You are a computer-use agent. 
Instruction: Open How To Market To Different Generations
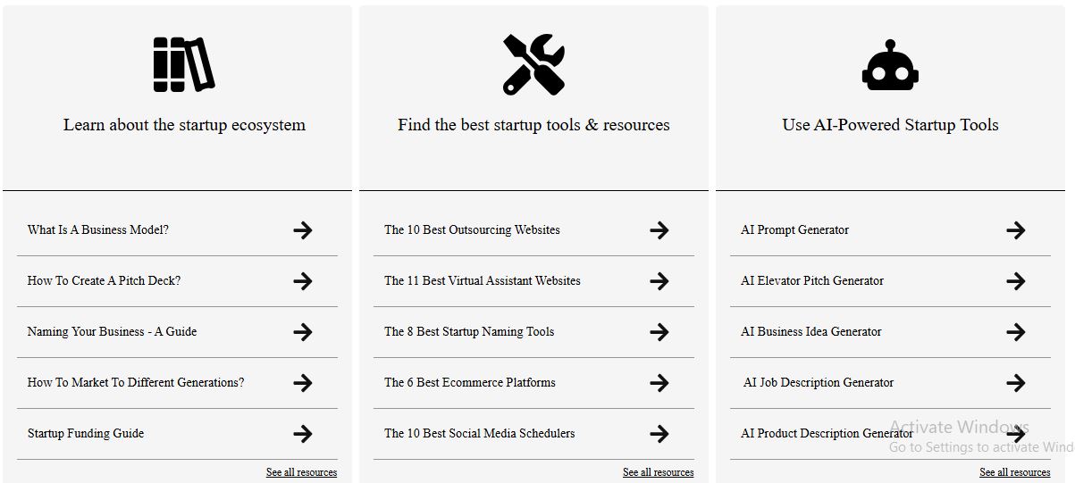(x=136, y=382)
